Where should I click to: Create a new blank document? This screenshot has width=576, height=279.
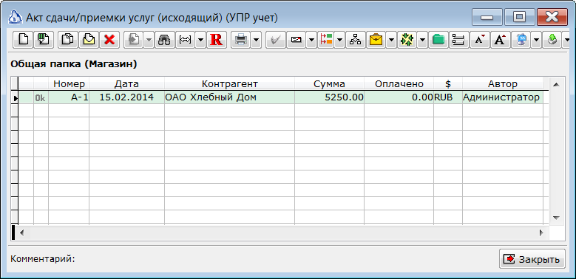(24, 39)
